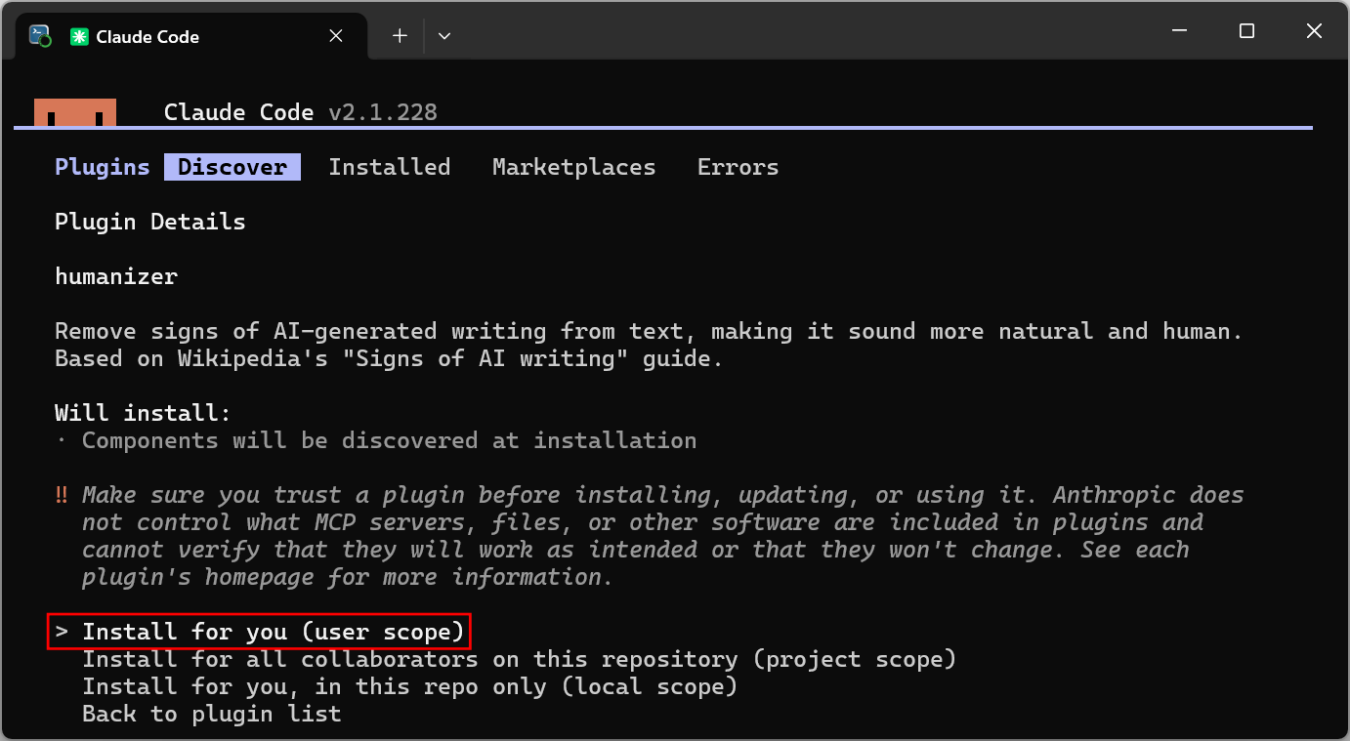Maximize the terminal window
Image resolution: width=1350 pixels, height=741 pixels.
coord(1246,31)
